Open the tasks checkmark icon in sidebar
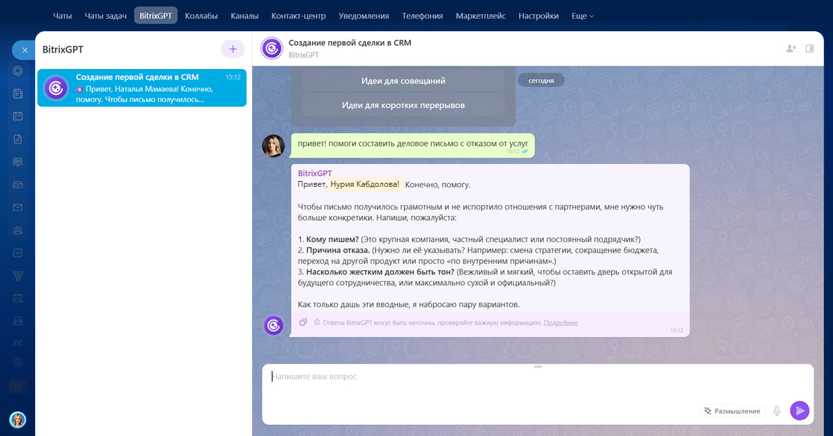The height and width of the screenshot is (436, 833). tap(18, 252)
